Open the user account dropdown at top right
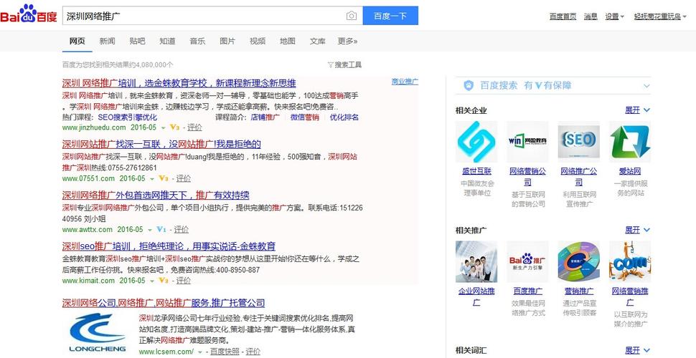Image resolution: width=696 pixels, height=358 pixels. click(x=660, y=16)
